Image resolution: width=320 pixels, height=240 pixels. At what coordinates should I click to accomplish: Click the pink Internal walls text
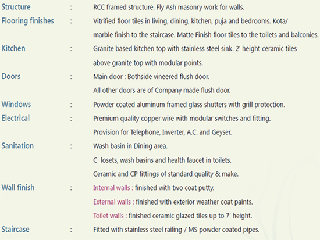(113, 188)
